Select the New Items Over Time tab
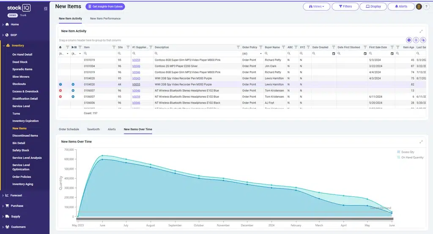 (138, 129)
